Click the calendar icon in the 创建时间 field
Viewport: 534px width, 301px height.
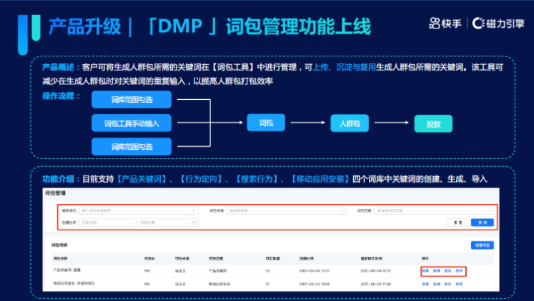click(193, 223)
